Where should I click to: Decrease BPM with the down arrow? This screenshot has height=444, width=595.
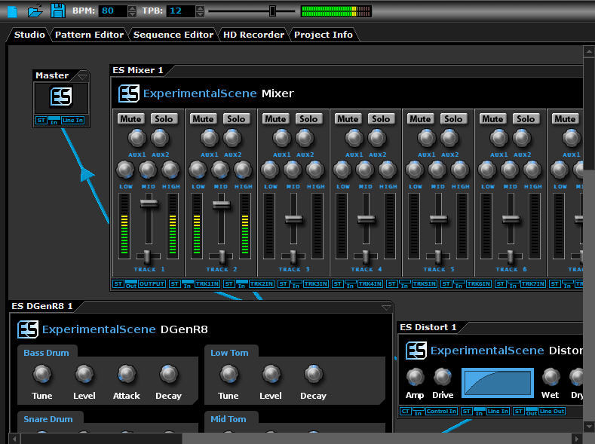[132, 14]
